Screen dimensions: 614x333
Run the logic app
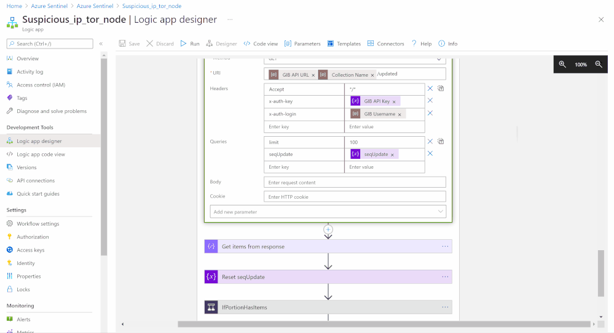pyautogui.click(x=190, y=44)
